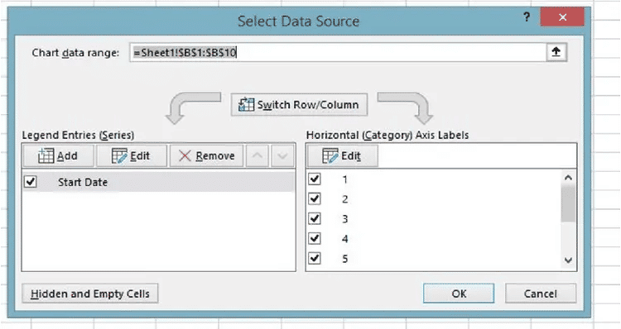This screenshot has width=621, height=329.
Task: Click the collapse dialog range selector icon
Action: point(556,52)
